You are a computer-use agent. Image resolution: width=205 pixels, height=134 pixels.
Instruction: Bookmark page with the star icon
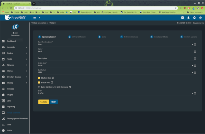(x=176, y=8)
